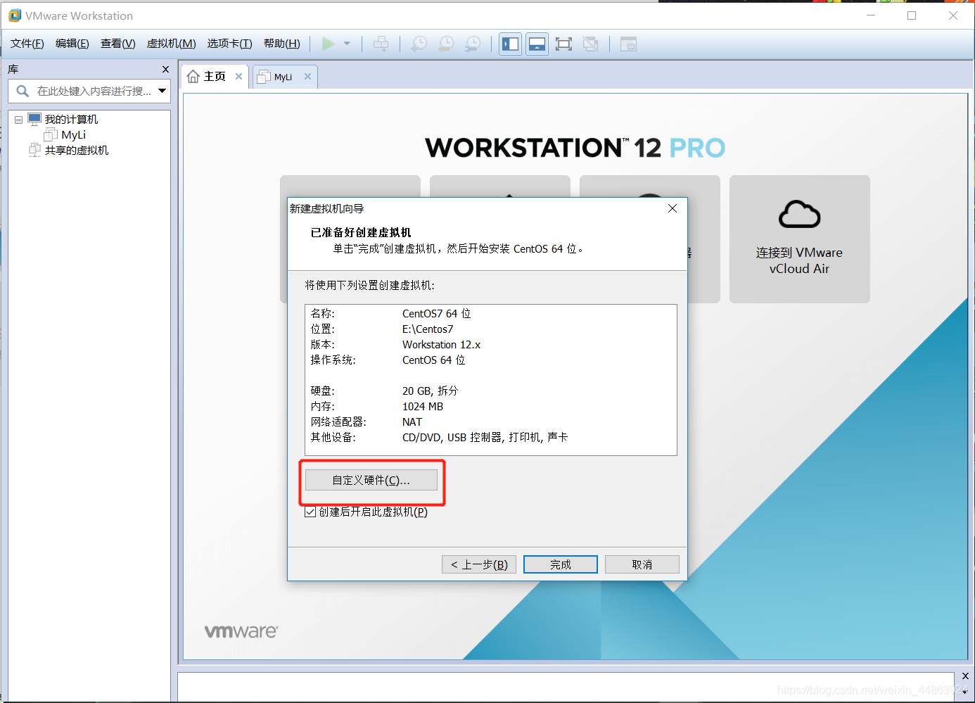Click the 完成 button

[x=561, y=564]
